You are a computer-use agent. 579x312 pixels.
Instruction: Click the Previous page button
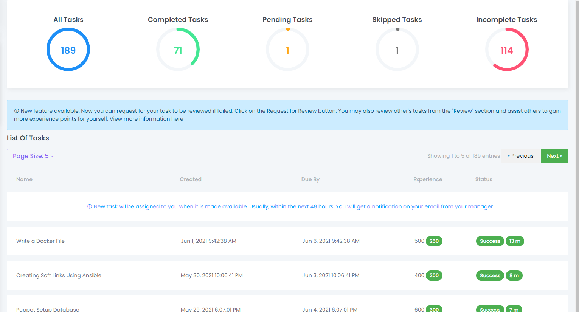520,156
